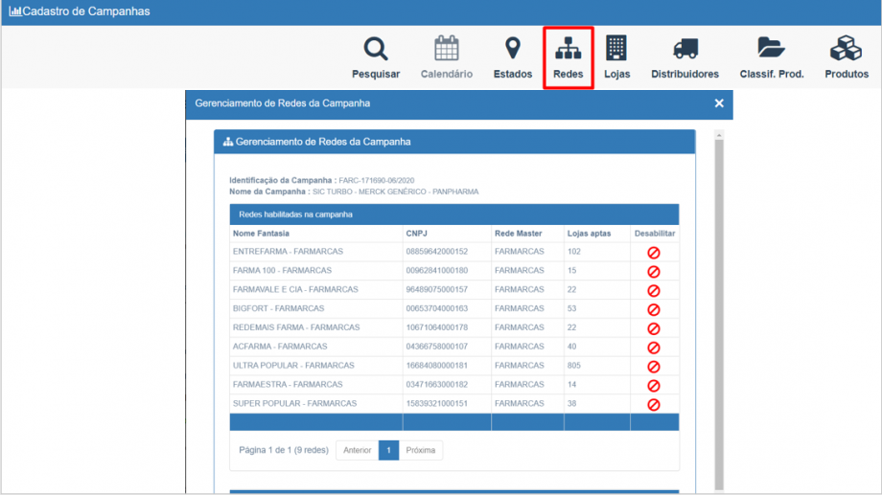Screen dimensions: 882x495
Task: Disable the ULTRA POPULAR - FARMARCAS network
Action: (x=654, y=367)
